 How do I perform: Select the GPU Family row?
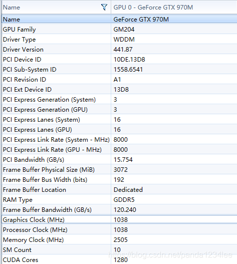[x=119, y=29]
